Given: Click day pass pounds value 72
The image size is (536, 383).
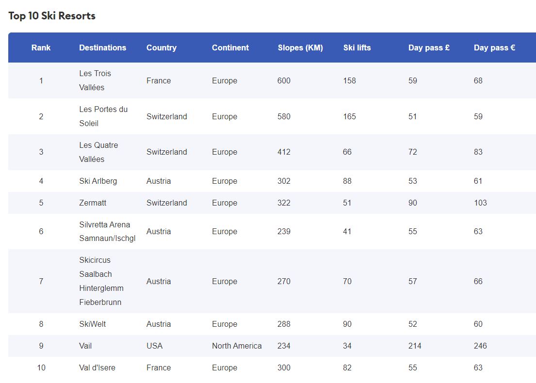Looking at the screenshot, I should pos(413,152).
